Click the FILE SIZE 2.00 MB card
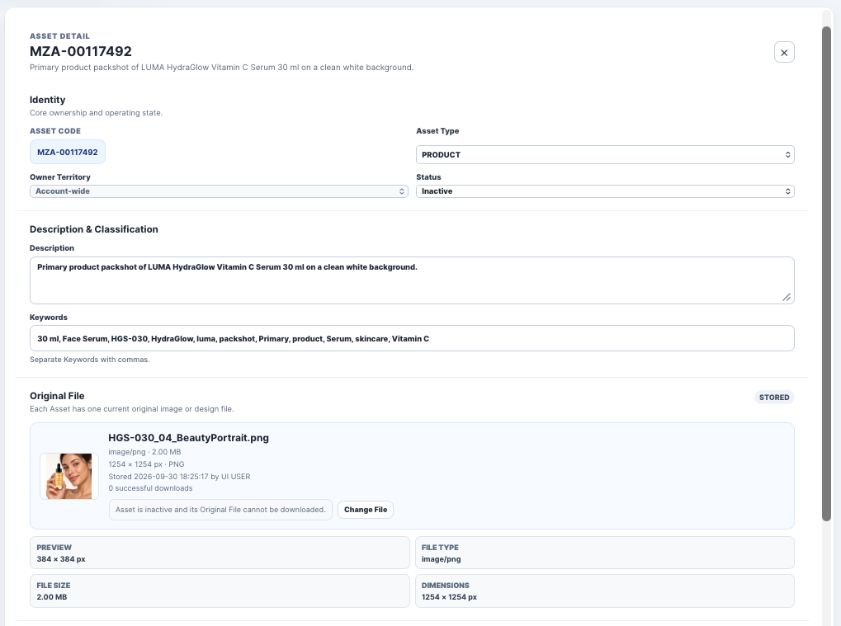This screenshot has width=841, height=626. point(220,591)
